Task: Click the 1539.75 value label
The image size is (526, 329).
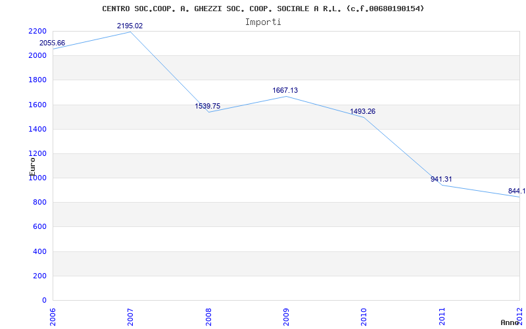Action: 208,106
